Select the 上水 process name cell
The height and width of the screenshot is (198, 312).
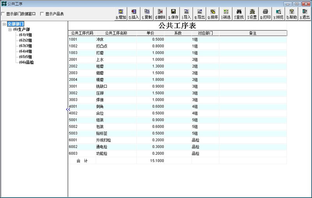(x=116, y=60)
